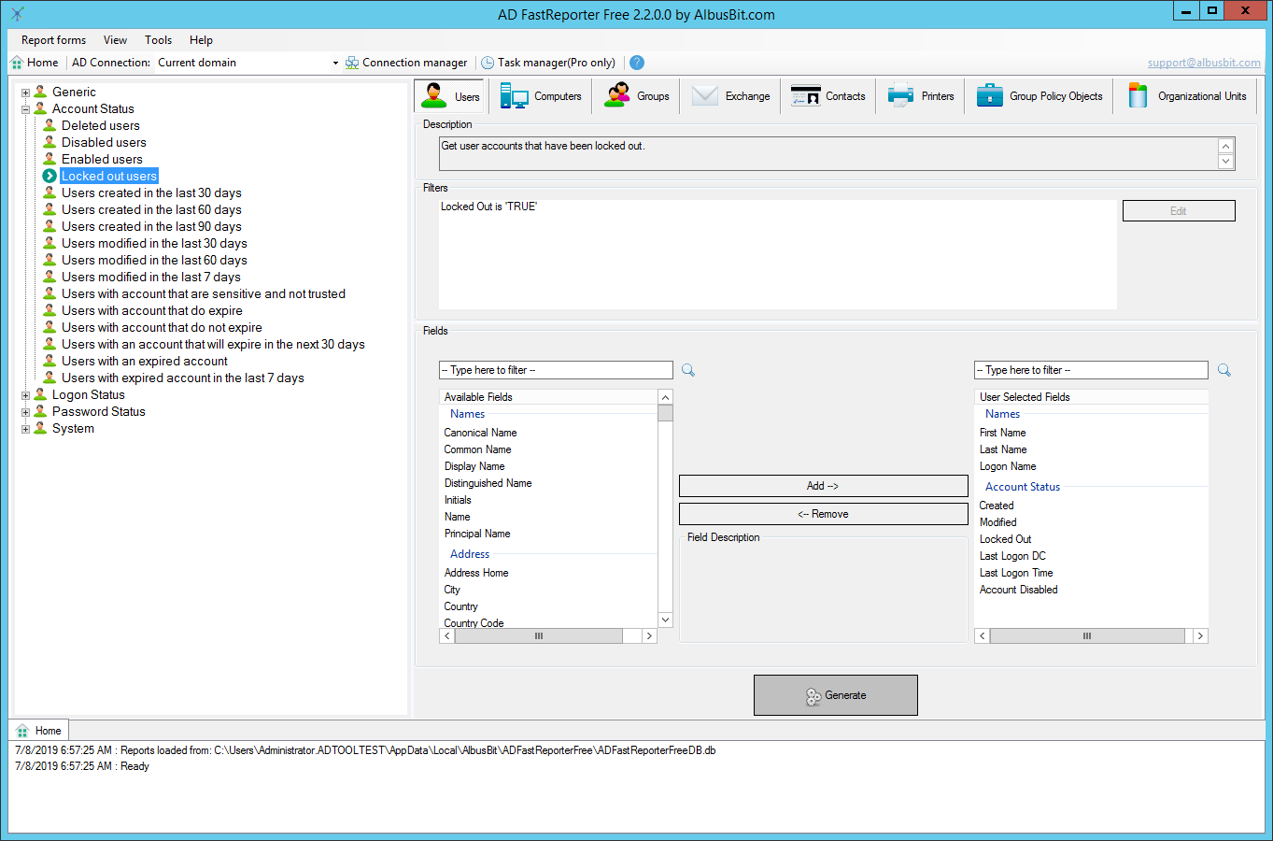Screen dimensions: 1273x841
Task: Select Users modified in the last 7 days
Action: (x=151, y=278)
